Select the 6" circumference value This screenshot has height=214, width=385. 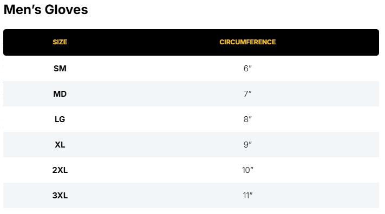pos(247,69)
